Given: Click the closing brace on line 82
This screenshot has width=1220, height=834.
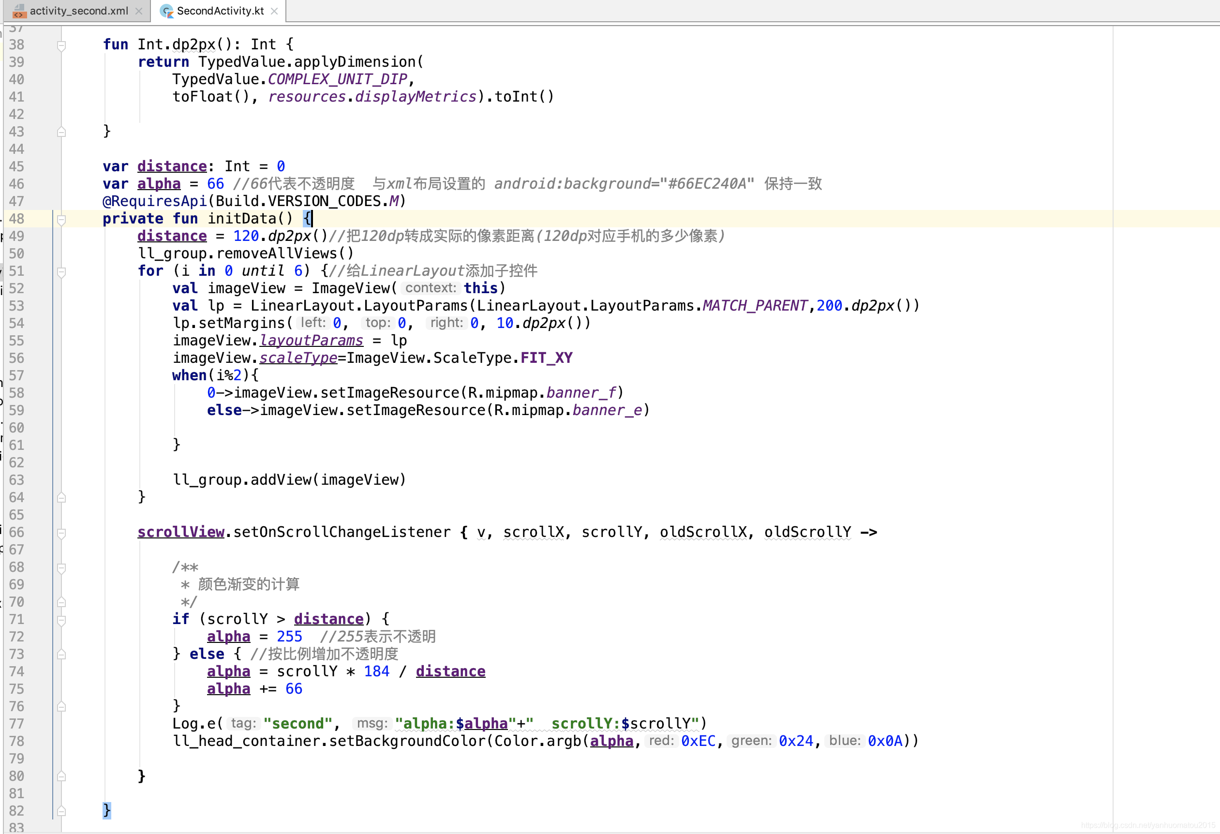Looking at the screenshot, I should click(x=106, y=811).
